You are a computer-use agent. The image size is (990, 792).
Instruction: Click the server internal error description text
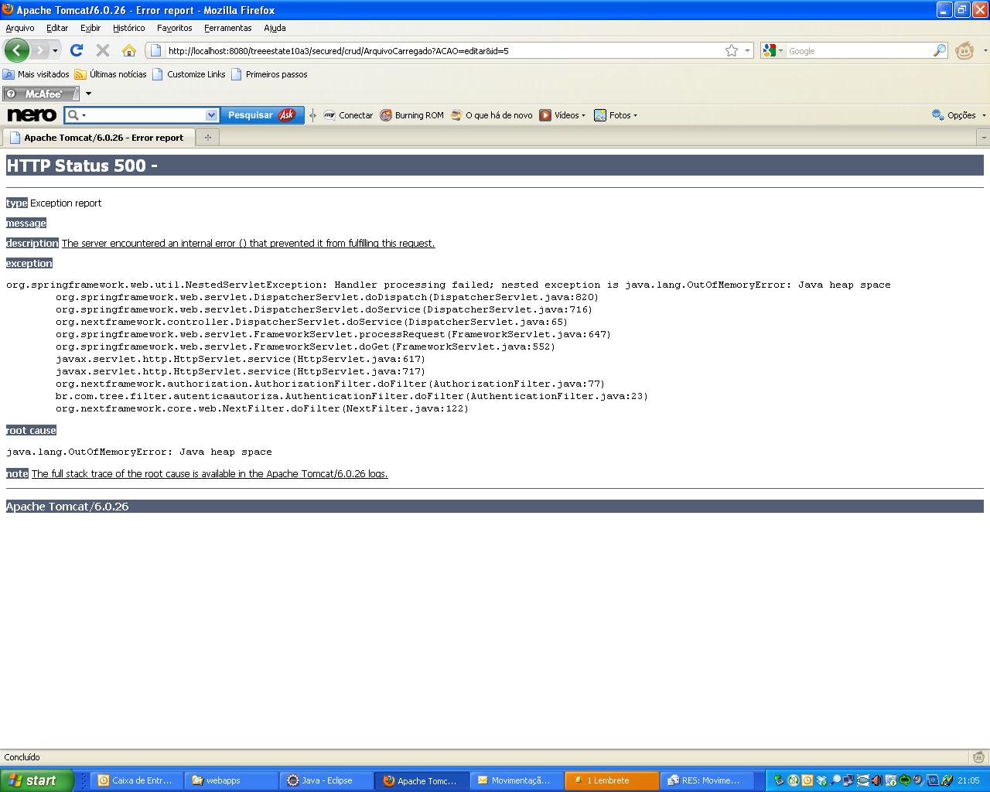248,243
